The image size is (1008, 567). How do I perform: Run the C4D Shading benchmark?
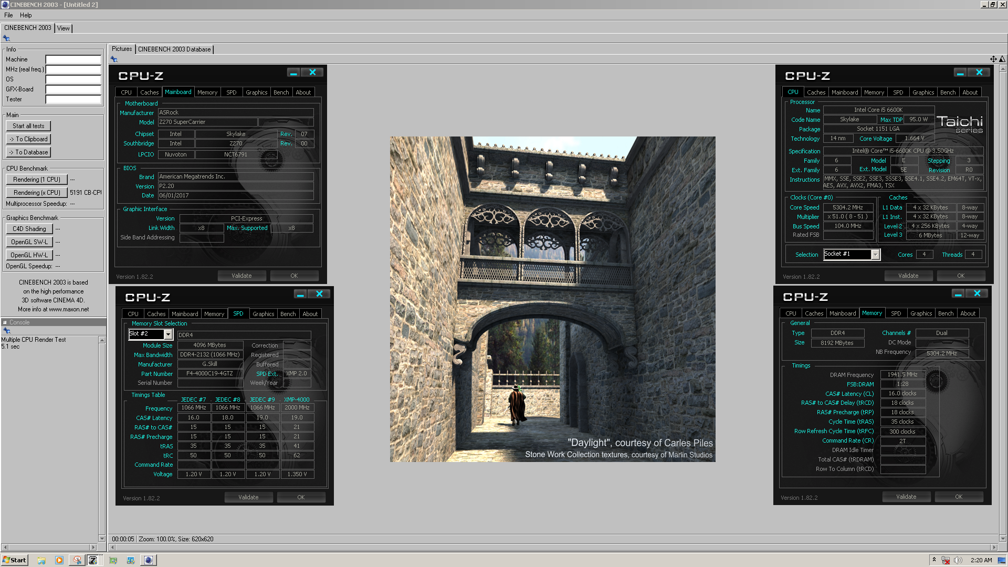pos(29,229)
